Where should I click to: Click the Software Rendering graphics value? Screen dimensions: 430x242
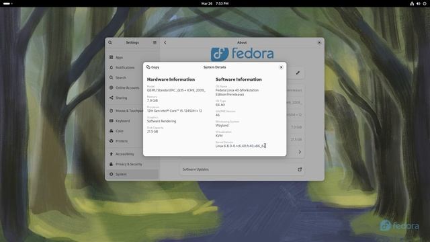(x=161, y=121)
